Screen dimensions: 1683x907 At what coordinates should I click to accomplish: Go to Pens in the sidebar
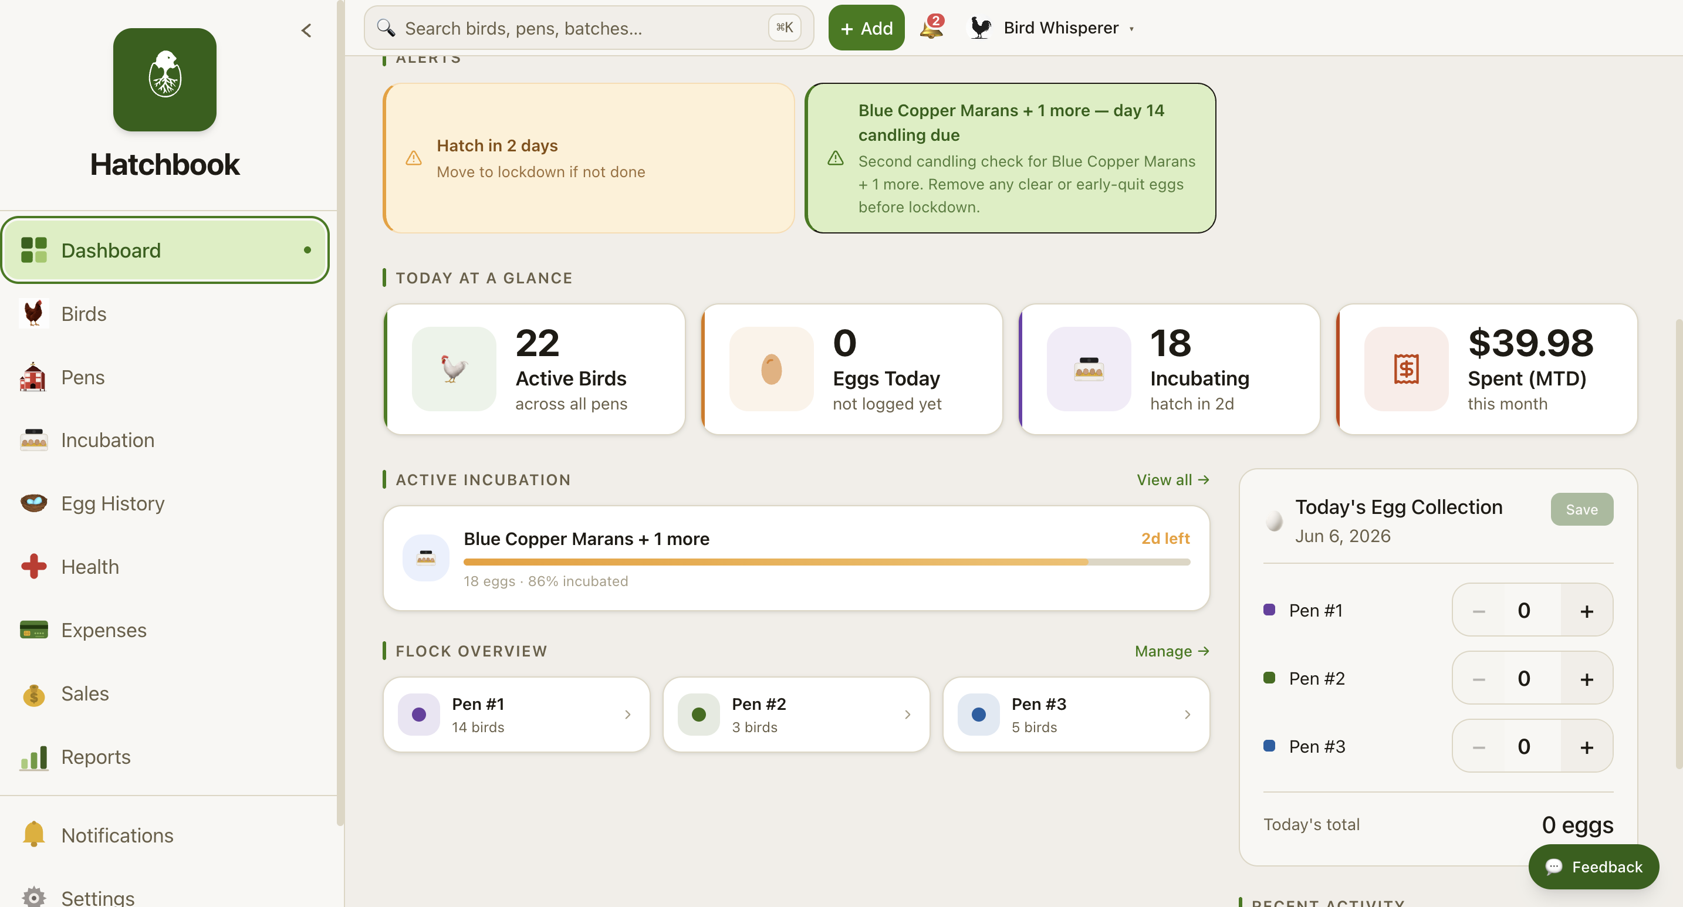pyautogui.click(x=165, y=377)
